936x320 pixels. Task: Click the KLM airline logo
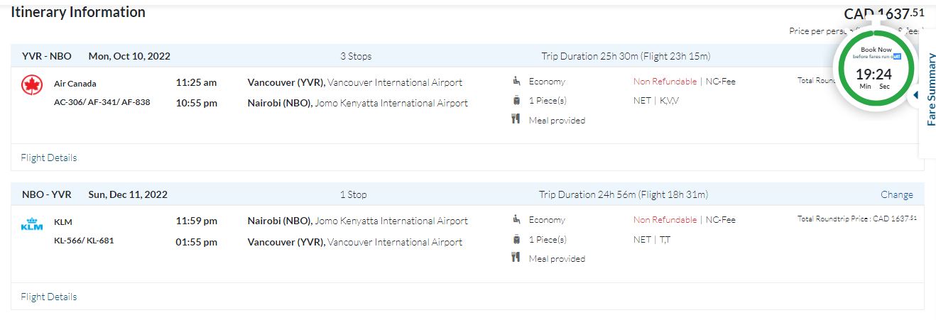32,225
